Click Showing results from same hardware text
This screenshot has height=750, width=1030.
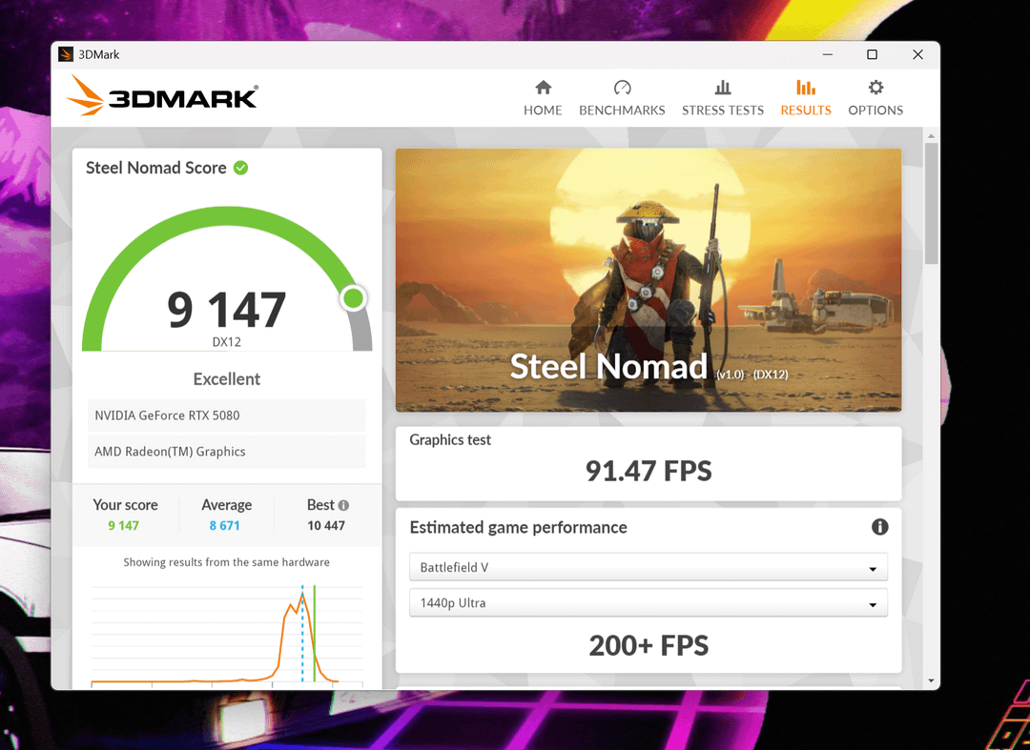227,562
